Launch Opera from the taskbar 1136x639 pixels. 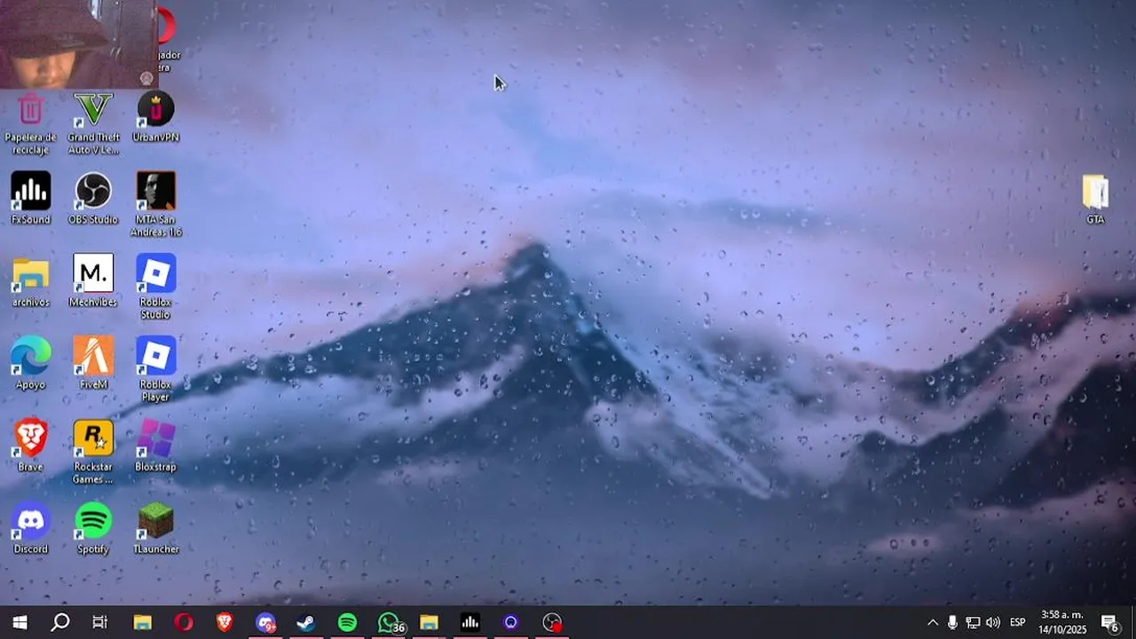click(184, 622)
